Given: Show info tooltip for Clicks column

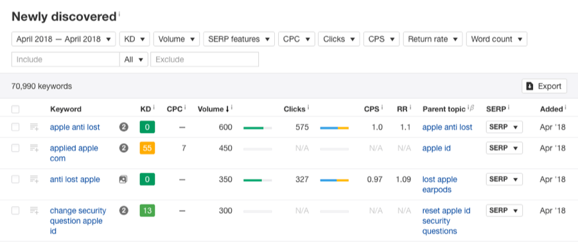Looking at the screenshot, I should pyautogui.click(x=308, y=107).
